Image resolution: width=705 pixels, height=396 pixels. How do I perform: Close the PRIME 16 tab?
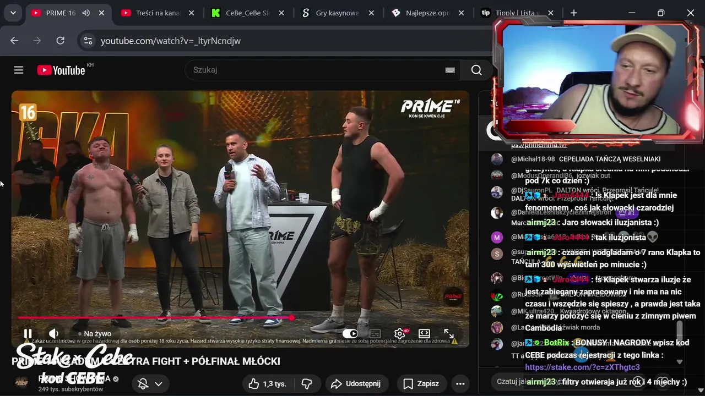click(x=101, y=13)
